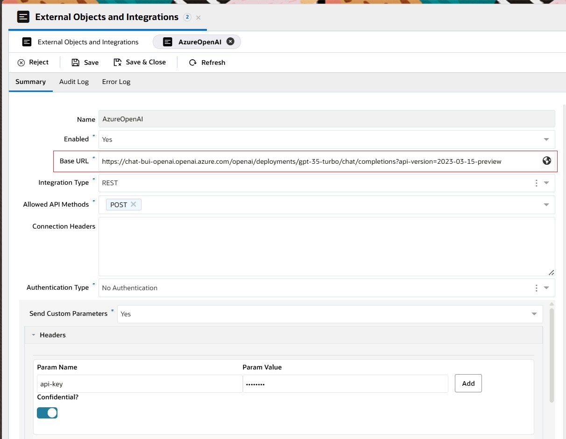566x439 pixels.
Task: Enable the Confidential toggle
Action: [47, 413]
